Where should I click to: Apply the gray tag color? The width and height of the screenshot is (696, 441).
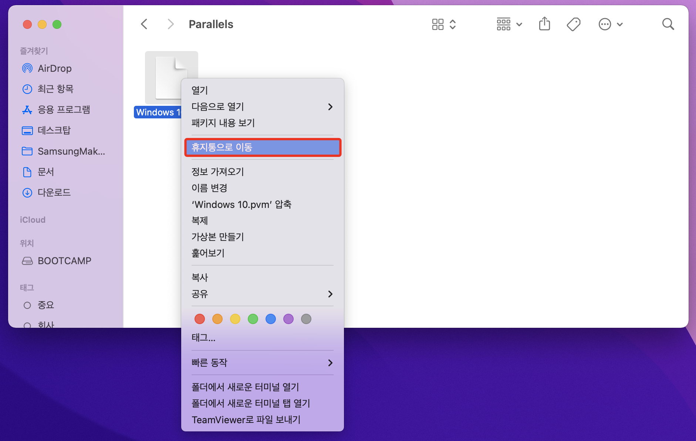click(x=306, y=319)
